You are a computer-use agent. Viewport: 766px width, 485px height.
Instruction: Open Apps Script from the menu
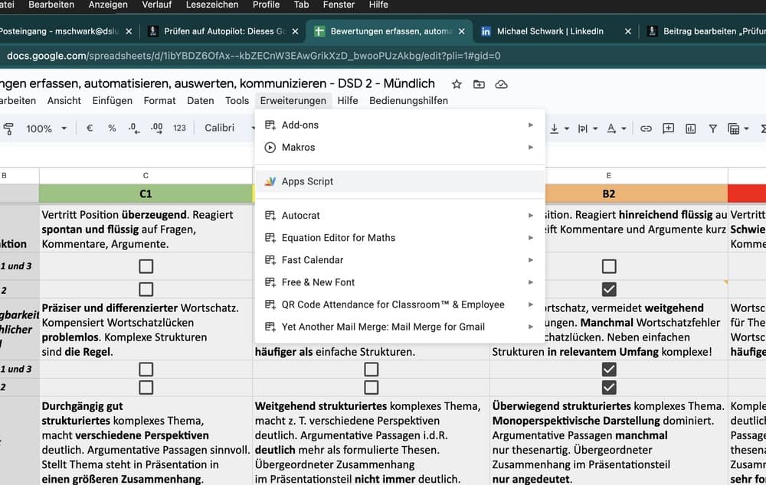(307, 181)
